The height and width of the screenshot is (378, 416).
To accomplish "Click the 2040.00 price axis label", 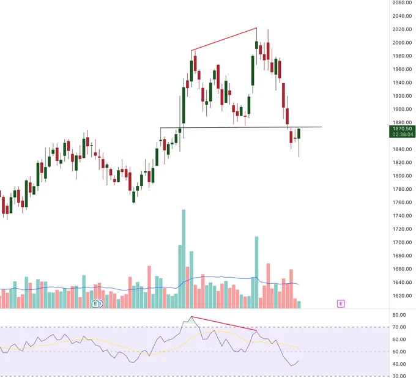I will point(402,16).
